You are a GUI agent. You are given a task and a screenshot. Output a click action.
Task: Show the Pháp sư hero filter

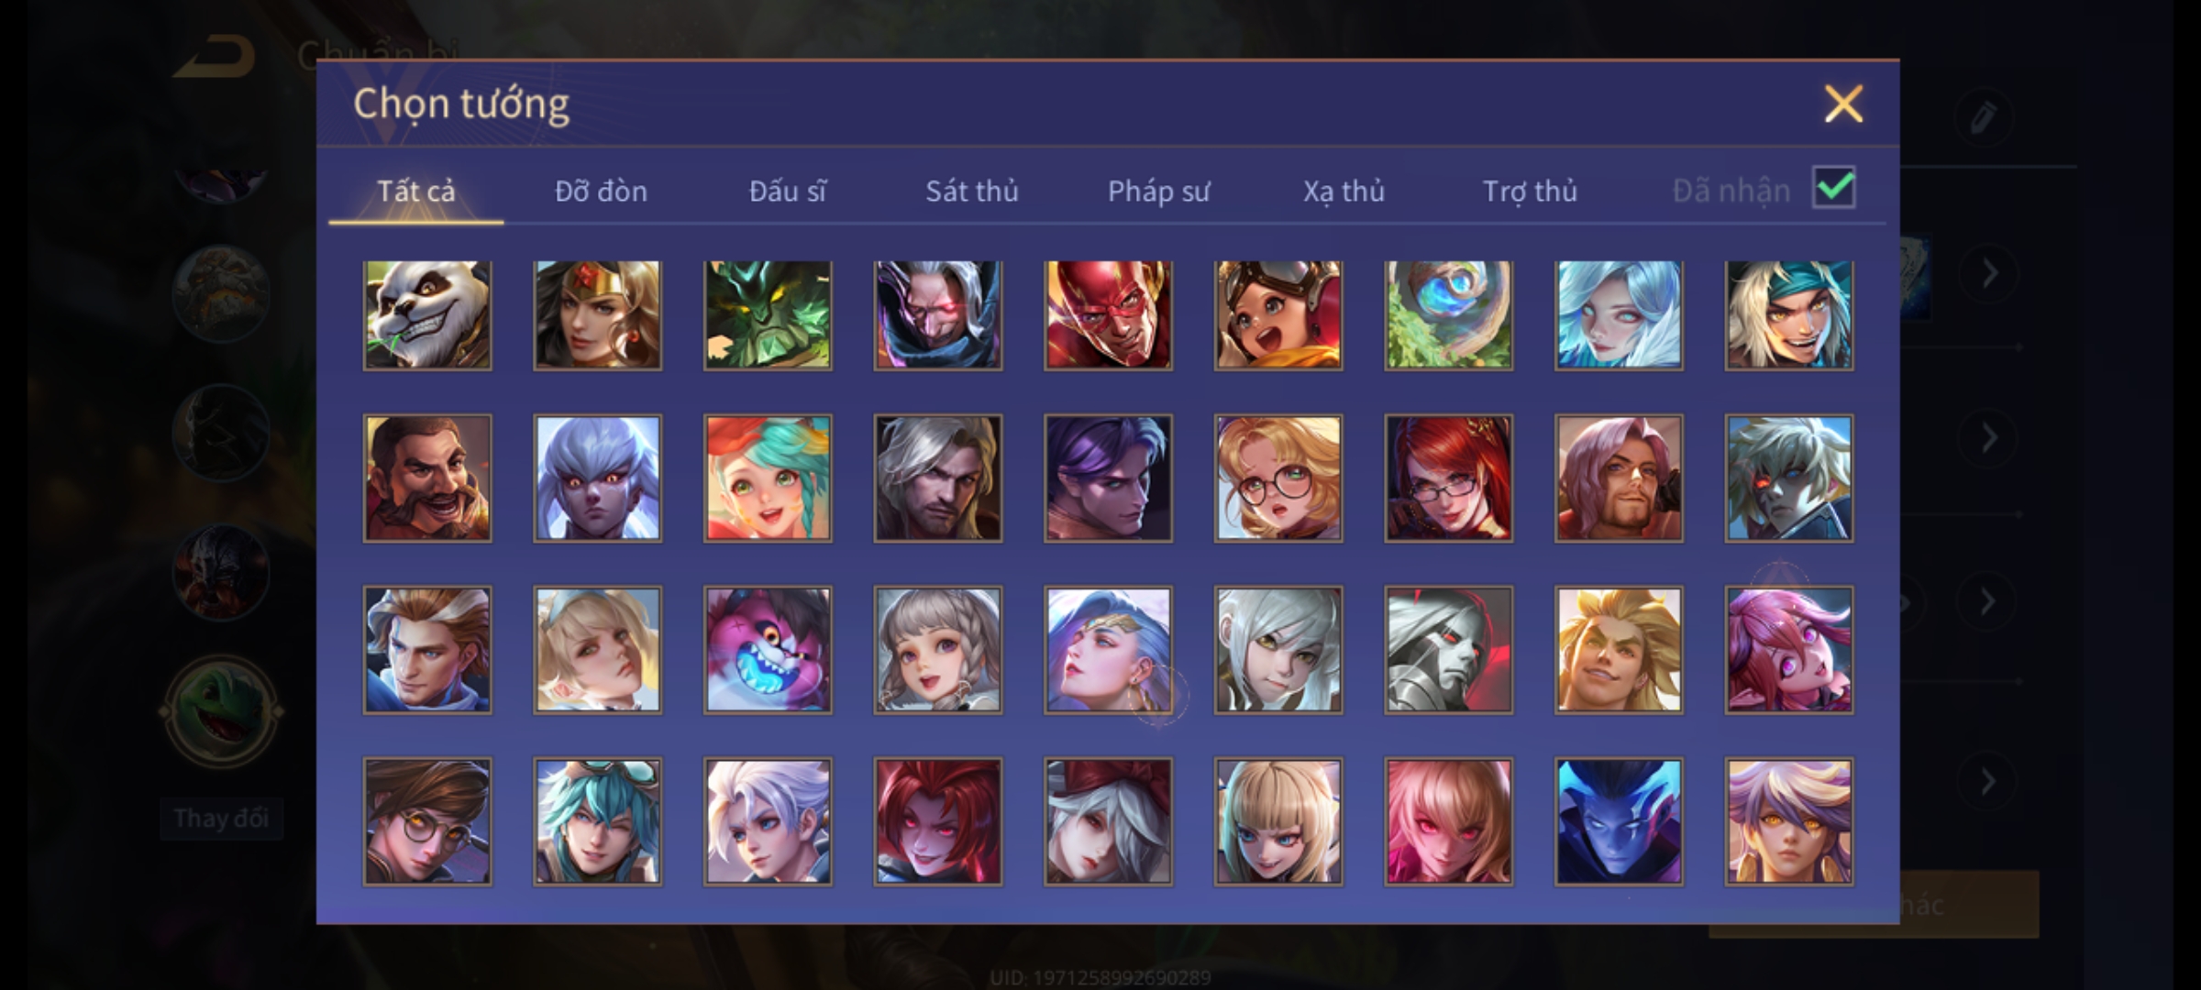click(1158, 191)
